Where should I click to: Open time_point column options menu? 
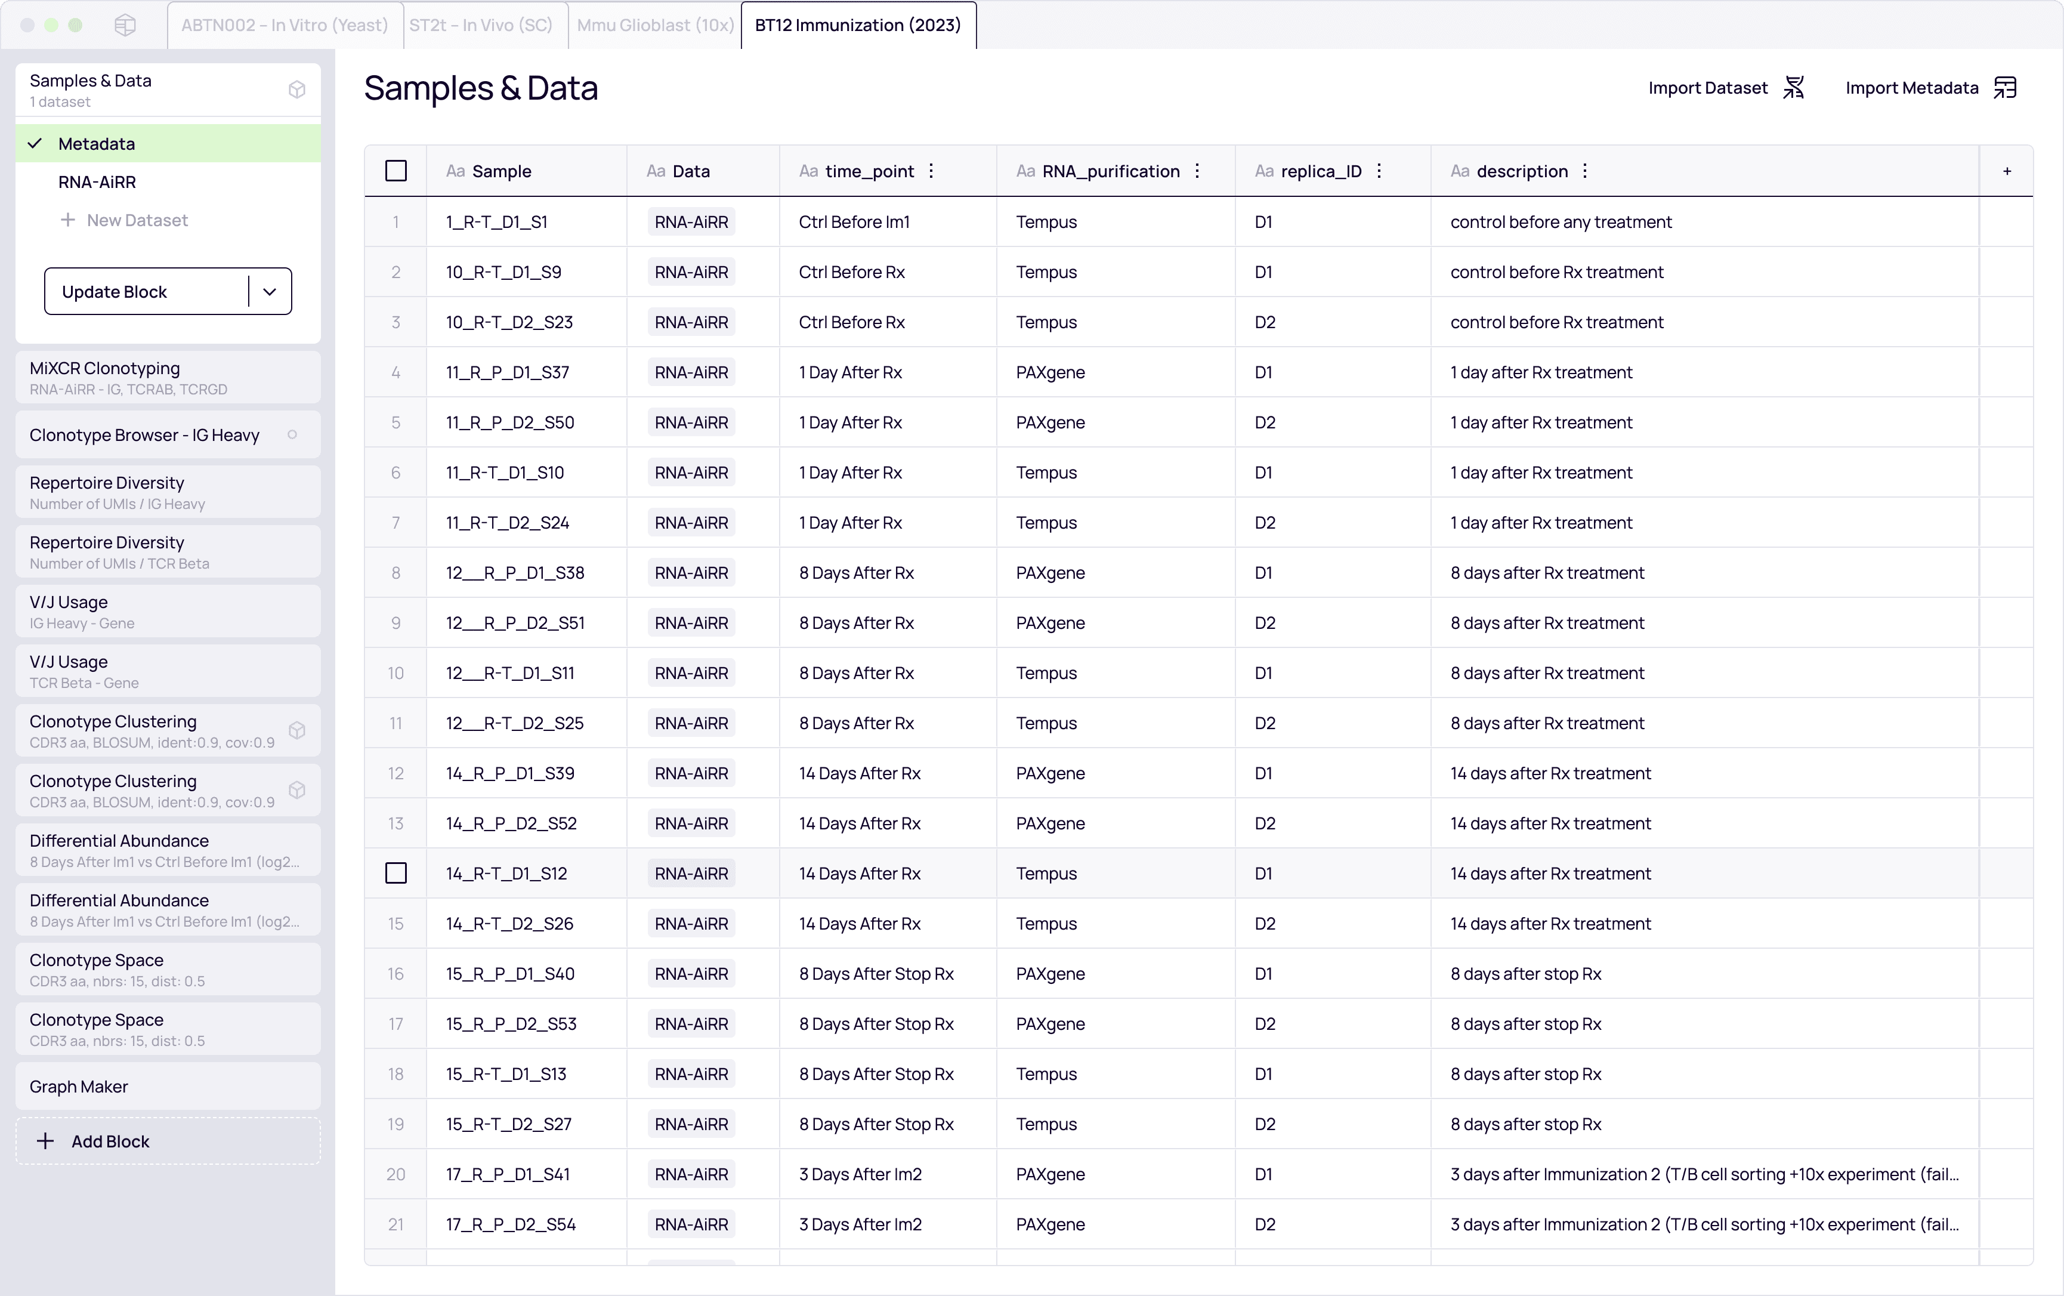931,171
